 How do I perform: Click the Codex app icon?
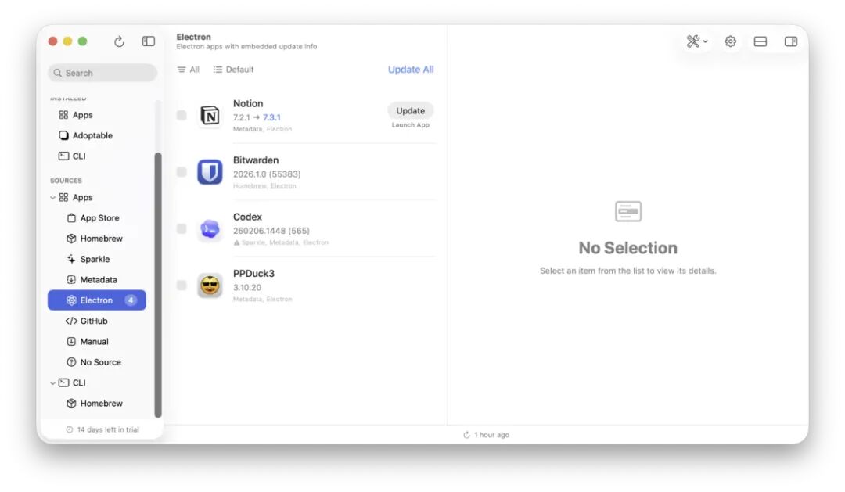(x=210, y=229)
